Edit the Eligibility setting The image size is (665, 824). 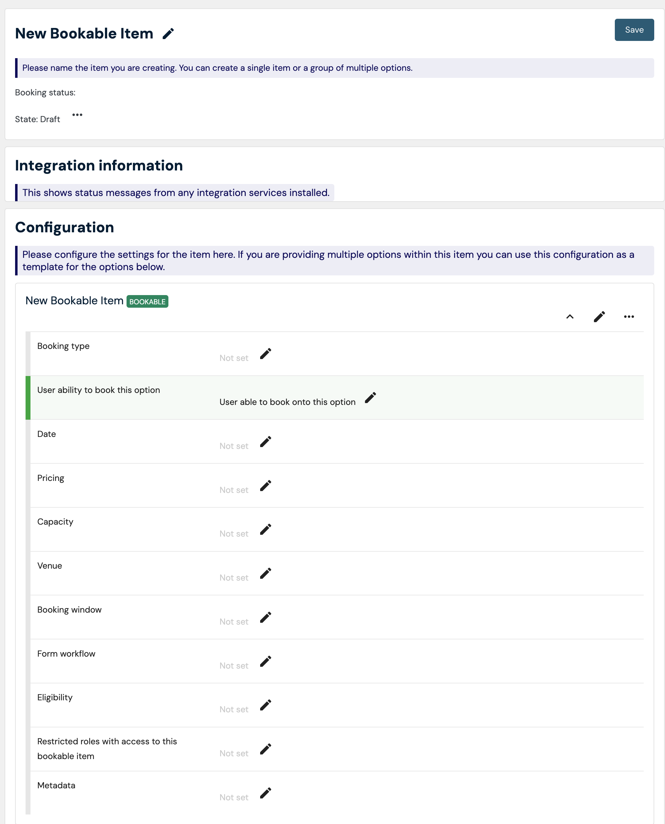(265, 705)
